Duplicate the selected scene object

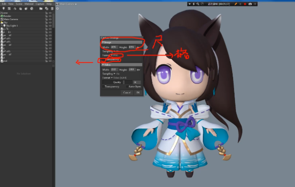pyautogui.click(x=46, y=8)
